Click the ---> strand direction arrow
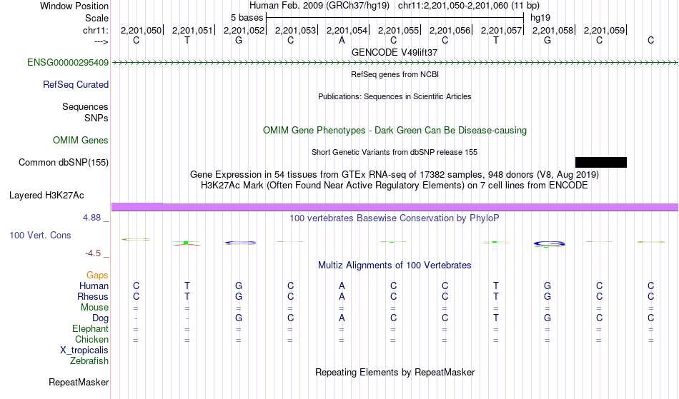 [101, 41]
